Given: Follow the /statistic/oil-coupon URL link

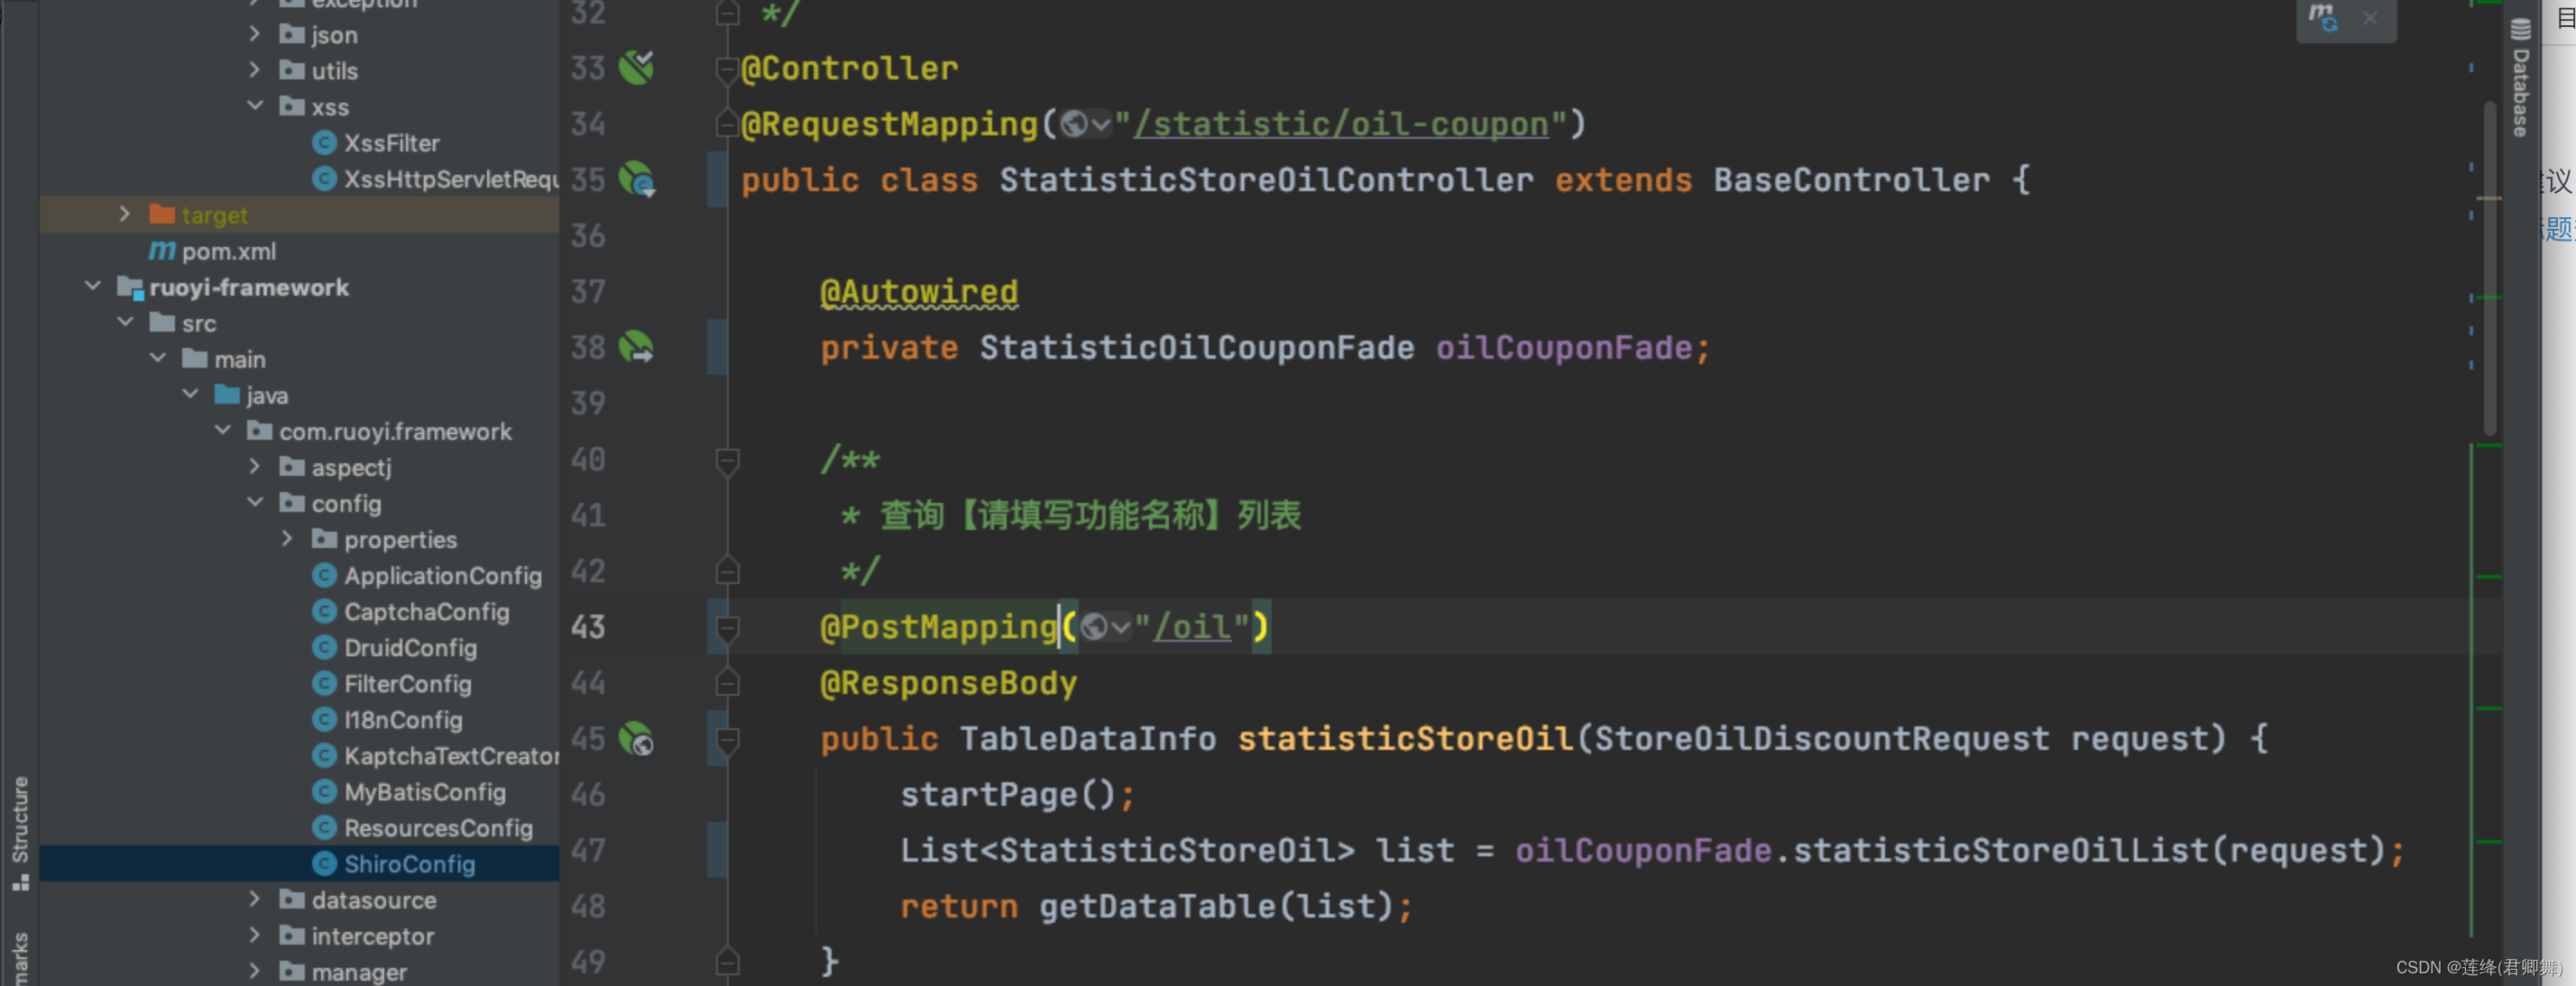Looking at the screenshot, I should coord(1340,123).
